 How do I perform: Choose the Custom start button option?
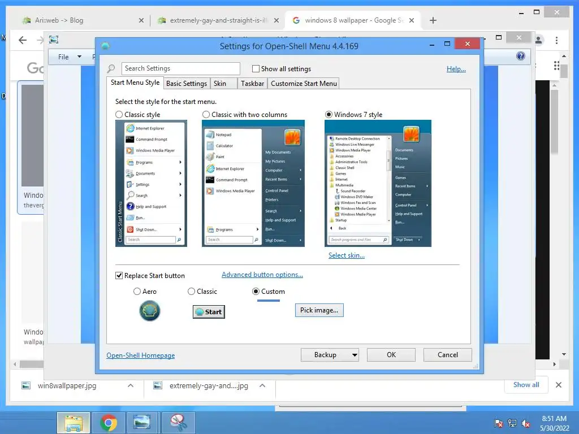pos(256,292)
